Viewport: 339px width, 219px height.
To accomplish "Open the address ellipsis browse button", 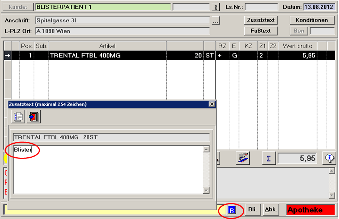I will click(x=216, y=20).
